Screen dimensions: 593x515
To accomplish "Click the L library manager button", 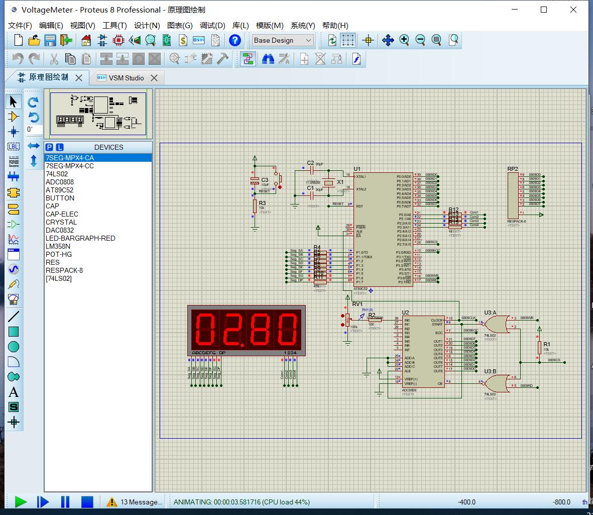I will click(x=60, y=147).
